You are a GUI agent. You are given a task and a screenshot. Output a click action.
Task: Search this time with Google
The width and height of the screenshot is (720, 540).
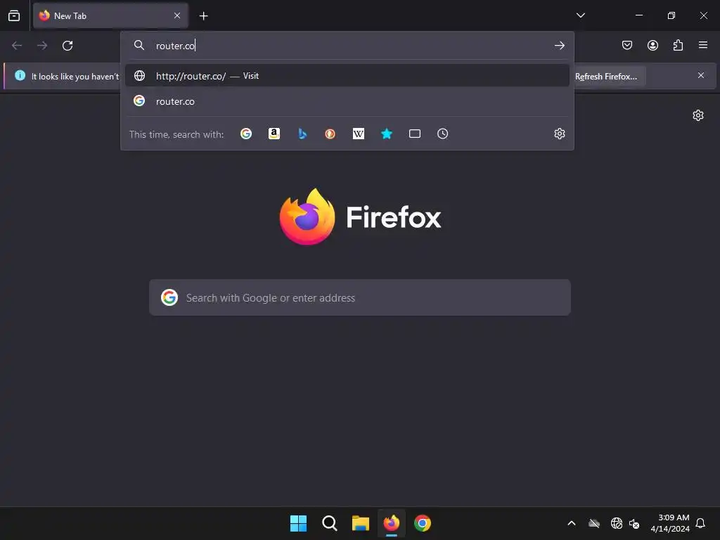point(246,134)
